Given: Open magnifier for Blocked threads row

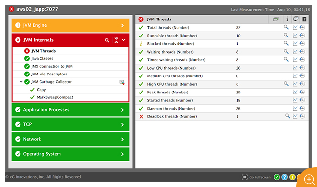Looking at the screenshot, I should click(286, 43).
